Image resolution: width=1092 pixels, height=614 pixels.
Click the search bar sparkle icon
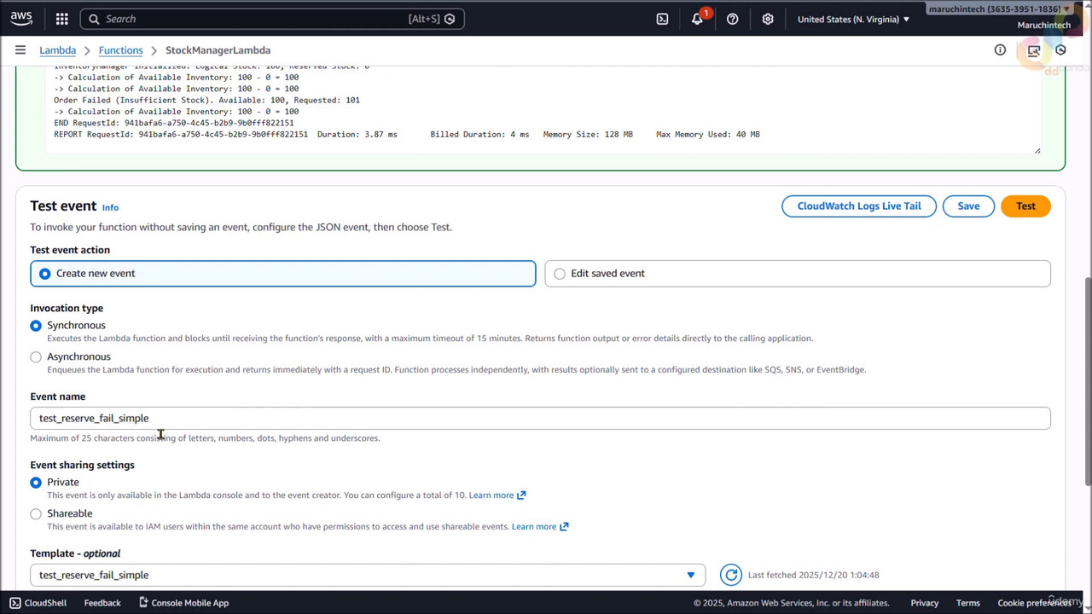450,19
